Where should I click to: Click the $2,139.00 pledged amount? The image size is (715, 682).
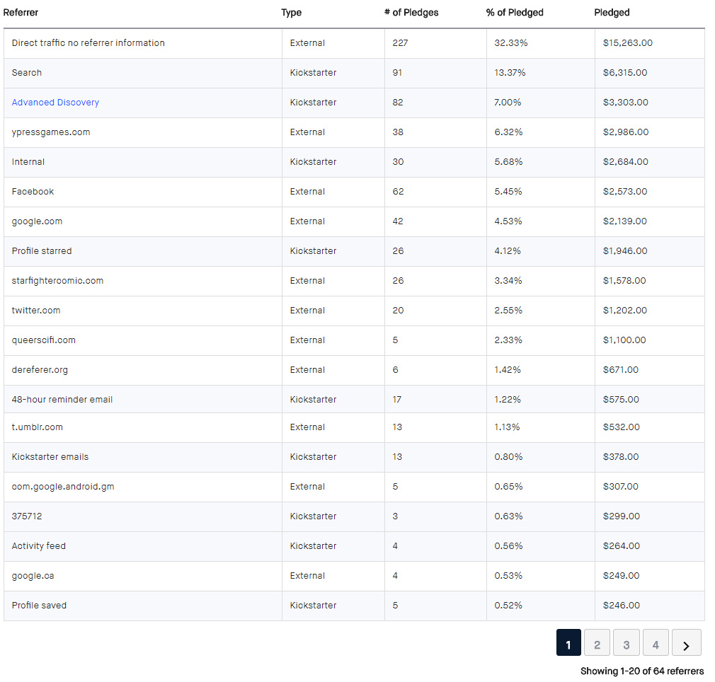click(x=624, y=221)
